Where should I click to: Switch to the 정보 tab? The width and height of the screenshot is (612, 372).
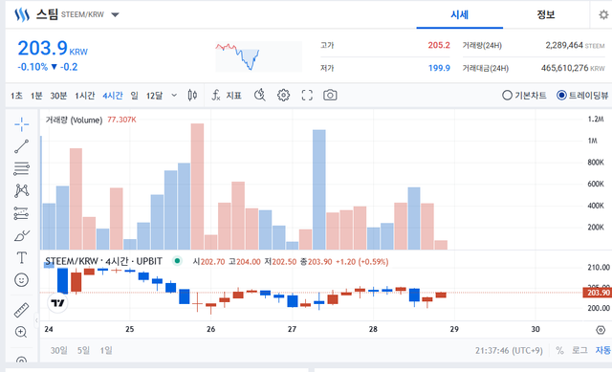(x=546, y=15)
